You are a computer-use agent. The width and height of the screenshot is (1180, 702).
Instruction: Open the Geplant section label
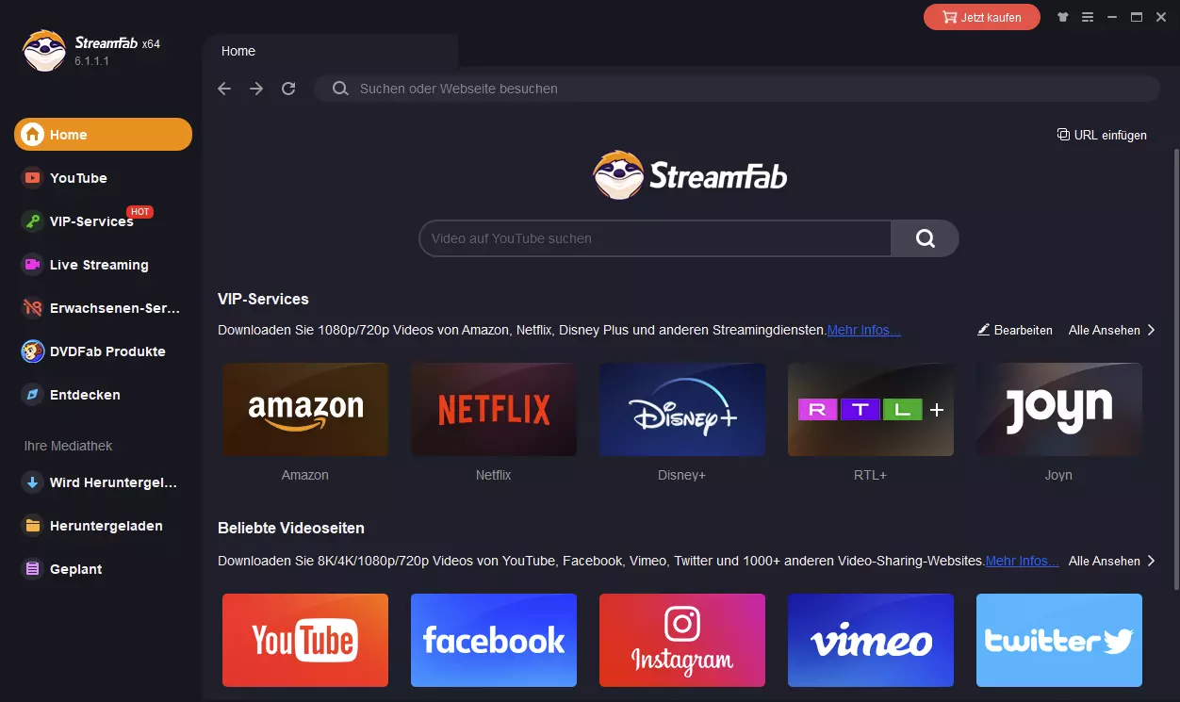76,569
